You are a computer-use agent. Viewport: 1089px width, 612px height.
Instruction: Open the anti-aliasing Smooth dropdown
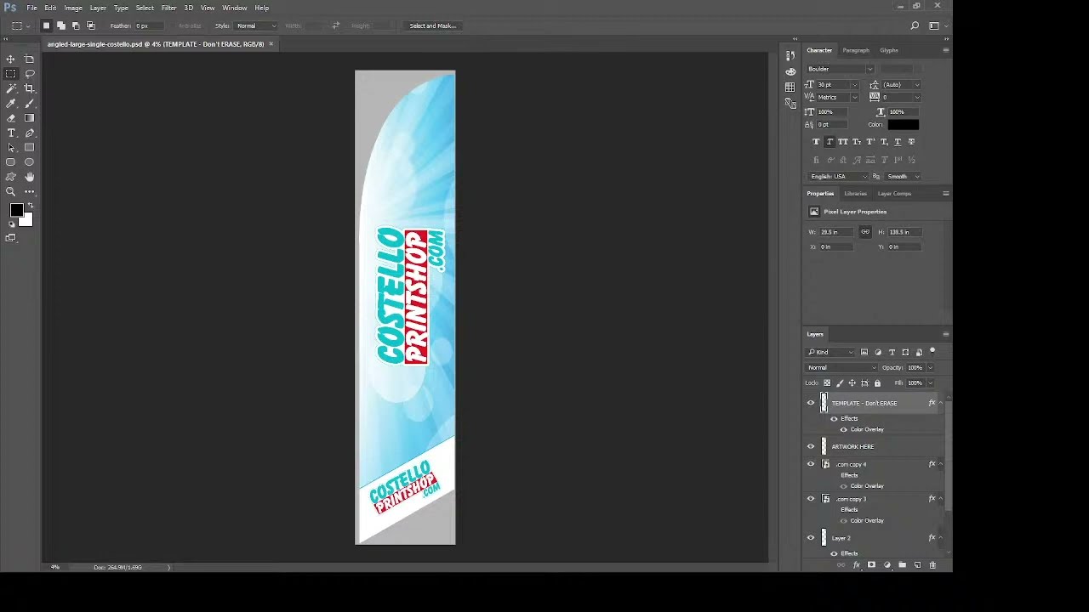pyautogui.click(x=903, y=177)
